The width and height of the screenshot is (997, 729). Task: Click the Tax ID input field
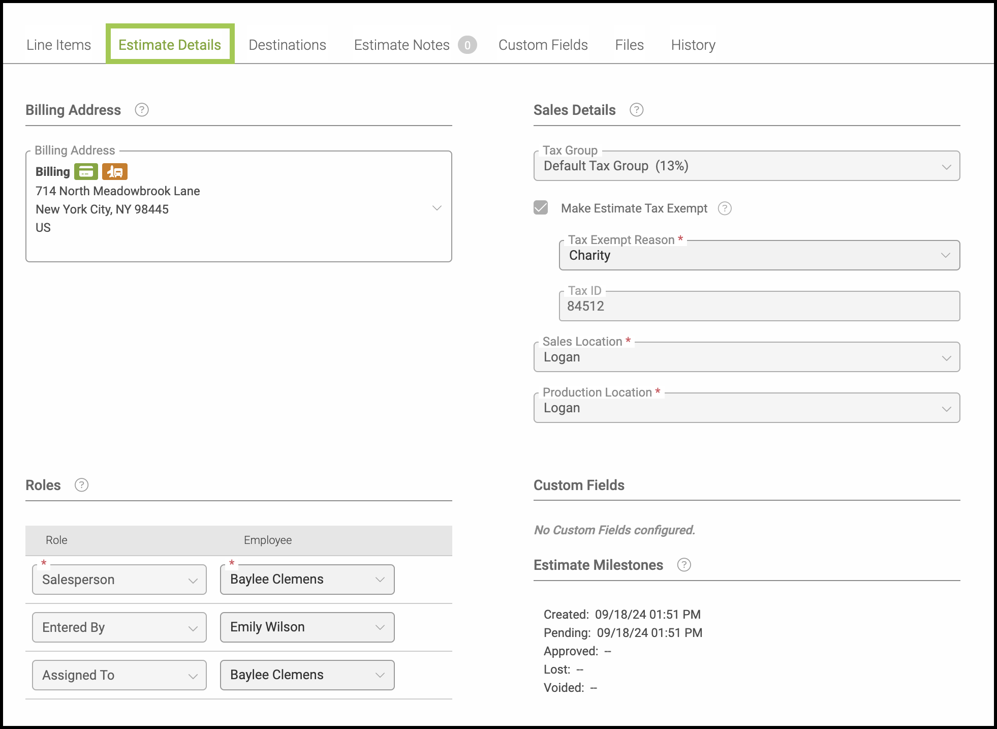759,306
